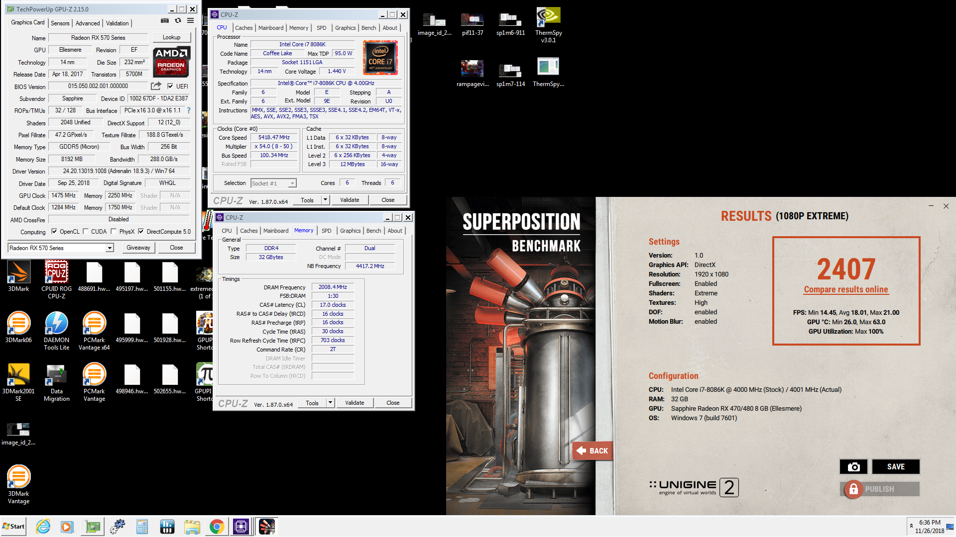Click the PUBLISH button in Superposition

(880, 489)
